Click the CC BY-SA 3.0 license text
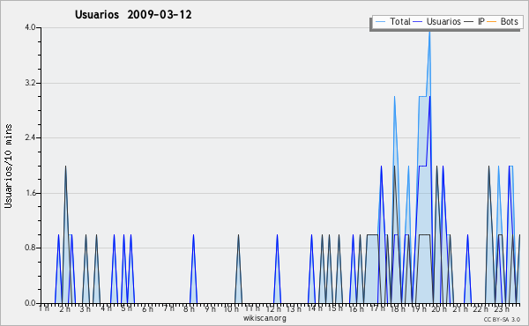Viewport: 529px width, 326px height. [502, 320]
